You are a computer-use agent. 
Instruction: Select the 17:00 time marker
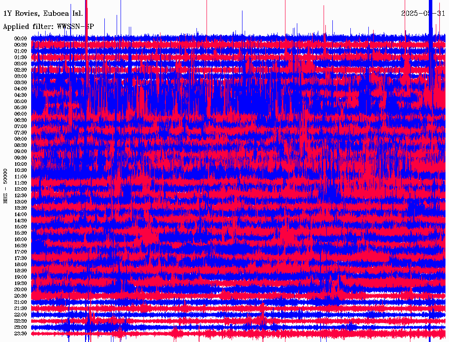tap(21, 252)
